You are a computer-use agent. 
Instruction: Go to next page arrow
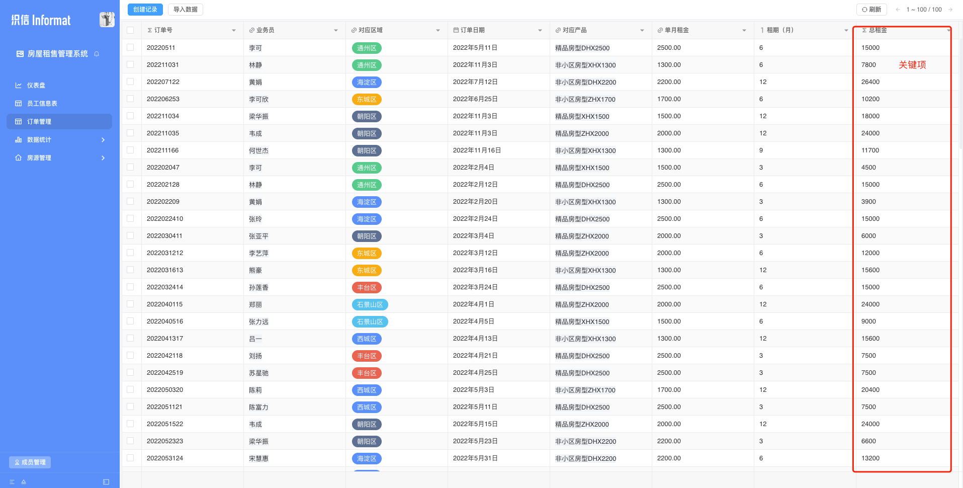[950, 10]
